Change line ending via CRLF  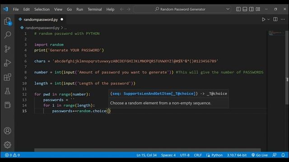click(198, 155)
